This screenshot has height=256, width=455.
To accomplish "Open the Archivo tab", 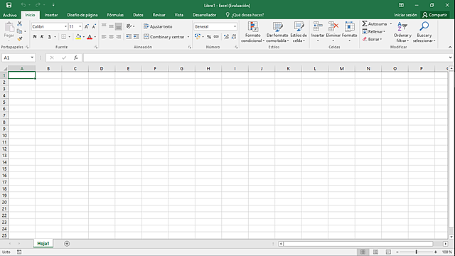I will tap(10, 15).
